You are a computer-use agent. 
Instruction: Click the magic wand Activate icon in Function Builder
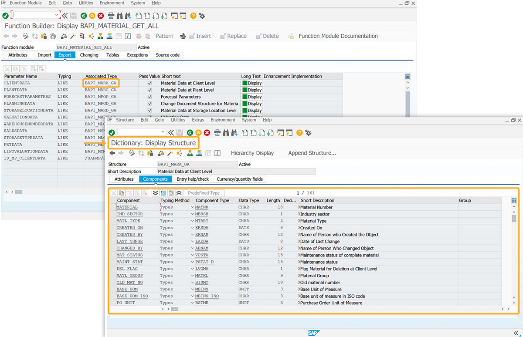point(73,36)
